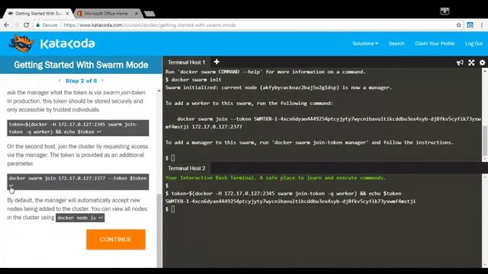Click the browser address bar URL
This screenshot has height=274, width=488.
tap(149, 25)
